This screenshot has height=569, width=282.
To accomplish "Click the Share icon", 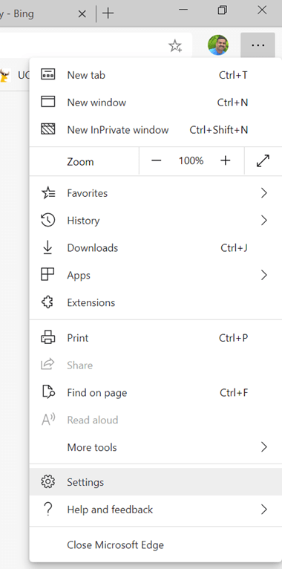I will pyautogui.click(x=47, y=364).
